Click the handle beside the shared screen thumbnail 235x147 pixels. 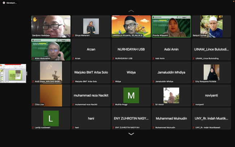point(27,74)
